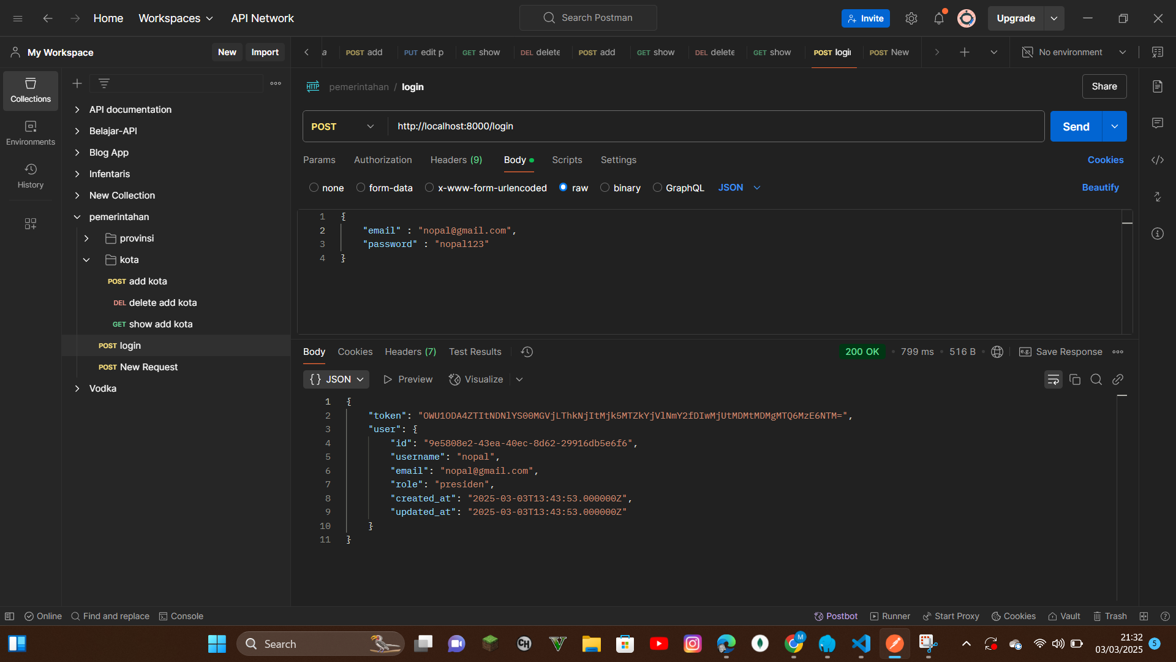Open the code snippet panel icon

point(1157,160)
